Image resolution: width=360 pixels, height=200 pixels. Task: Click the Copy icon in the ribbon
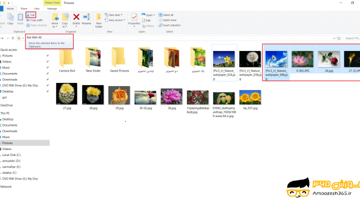pyautogui.click(x=10, y=18)
